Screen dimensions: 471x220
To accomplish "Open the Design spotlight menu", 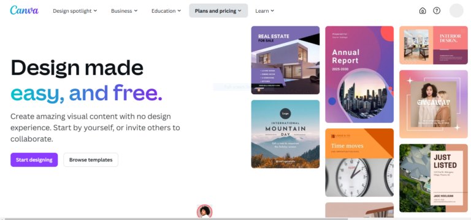I will (x=75, y=11).
